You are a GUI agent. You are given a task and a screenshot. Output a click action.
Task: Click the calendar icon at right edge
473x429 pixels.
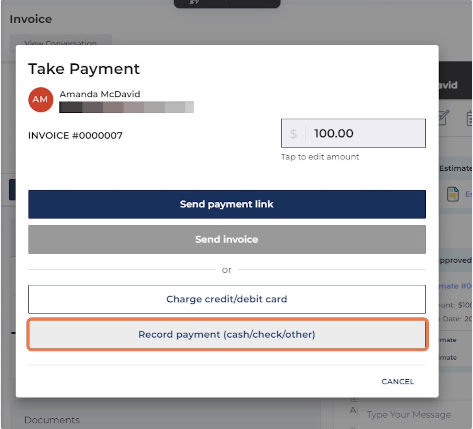pos(469,118)
